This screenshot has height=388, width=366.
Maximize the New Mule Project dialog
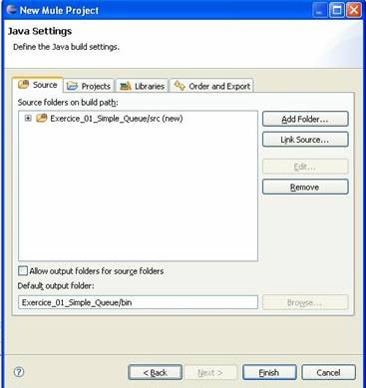[337, 10]
